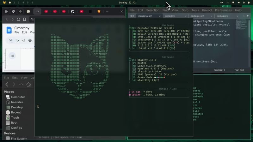Open the Sublime Text Preferences menu
This screenshot has height=142, width=253.
(x=223, y=10)
